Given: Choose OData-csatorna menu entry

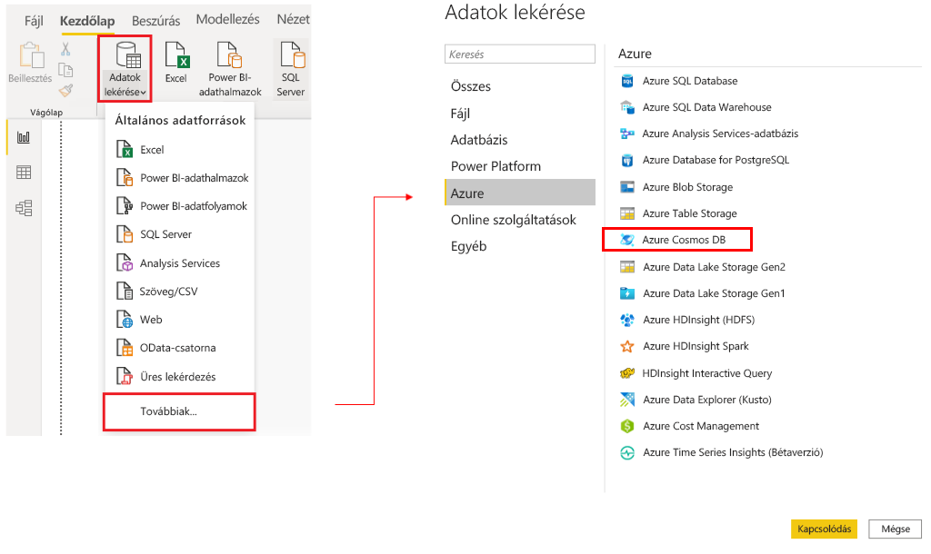Looking at the screenshot, I should (x=179, y=348).
